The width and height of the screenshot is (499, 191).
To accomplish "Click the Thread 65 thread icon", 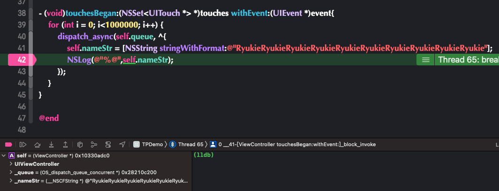I will click(x=173, y=144).
